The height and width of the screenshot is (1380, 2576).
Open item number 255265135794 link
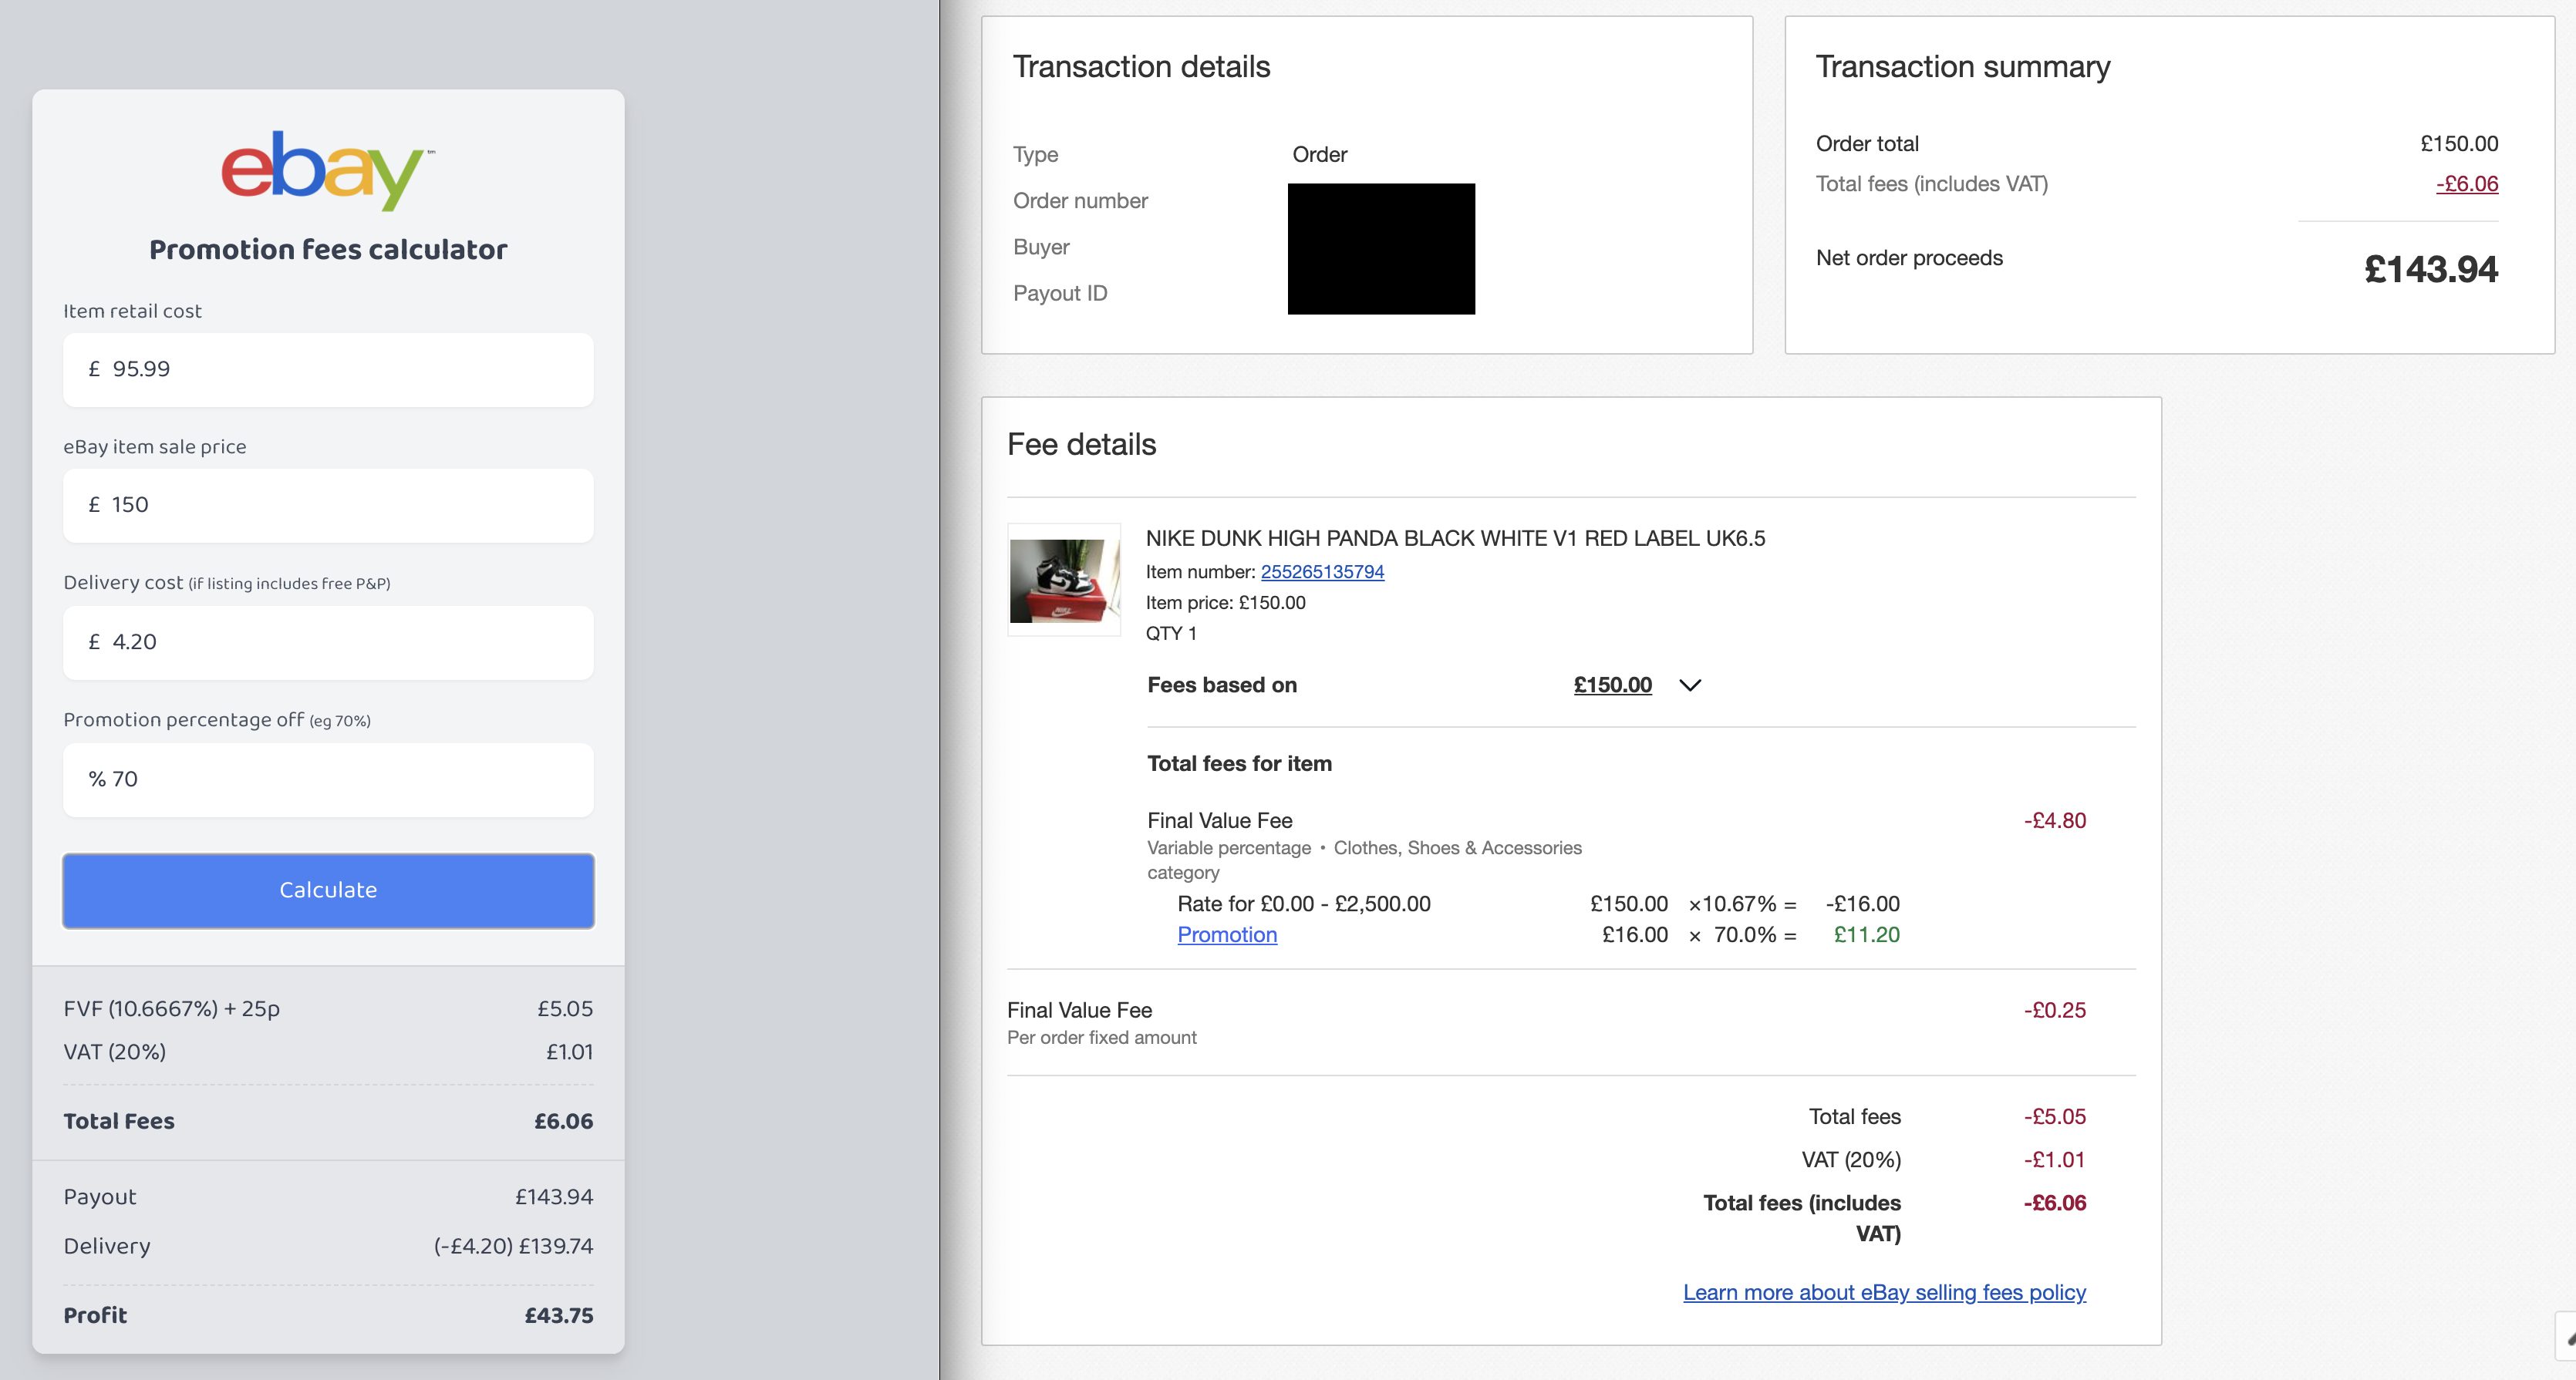coord(1321,571)
